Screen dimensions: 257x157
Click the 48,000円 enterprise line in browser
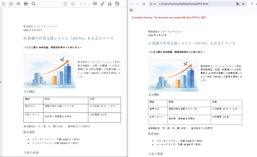(x=179, y=144)
